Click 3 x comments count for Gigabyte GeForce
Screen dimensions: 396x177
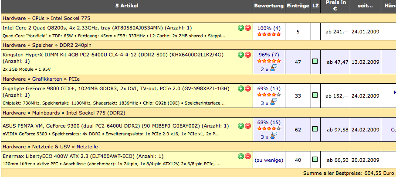[264, 103]
